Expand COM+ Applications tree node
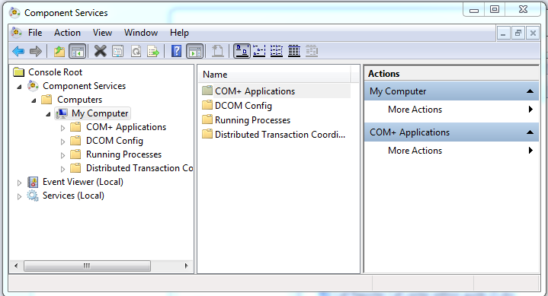Image resolution: width=548 pixels, height=296 pixels. (63, 128)
